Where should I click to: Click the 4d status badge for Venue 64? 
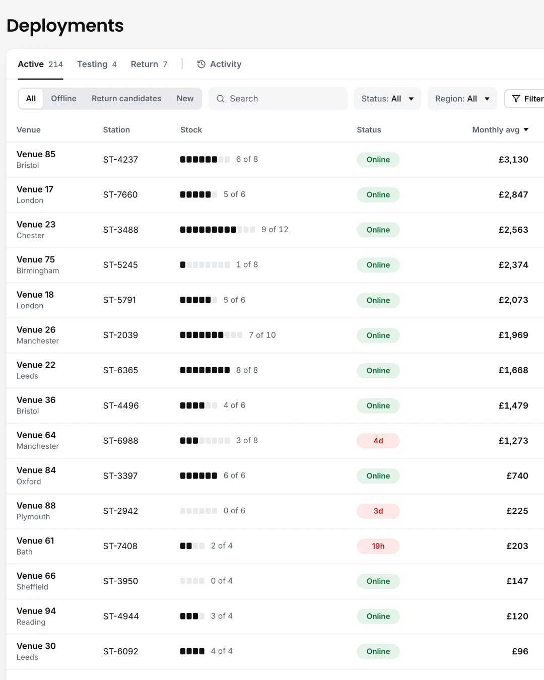tap(378, 441)
